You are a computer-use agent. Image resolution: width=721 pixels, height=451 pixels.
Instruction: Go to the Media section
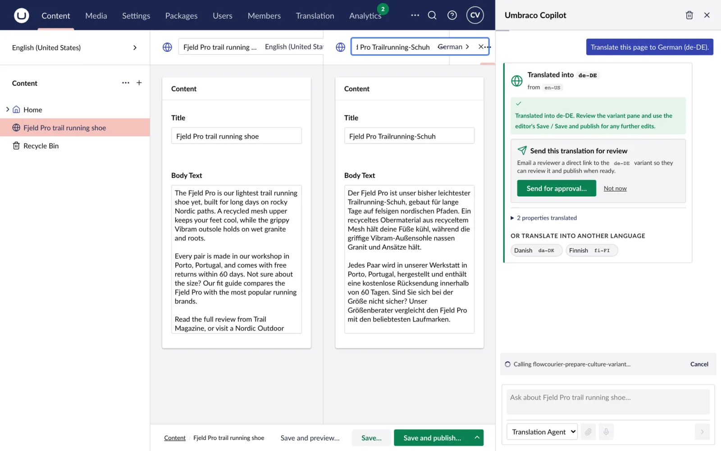click(96, 15)
